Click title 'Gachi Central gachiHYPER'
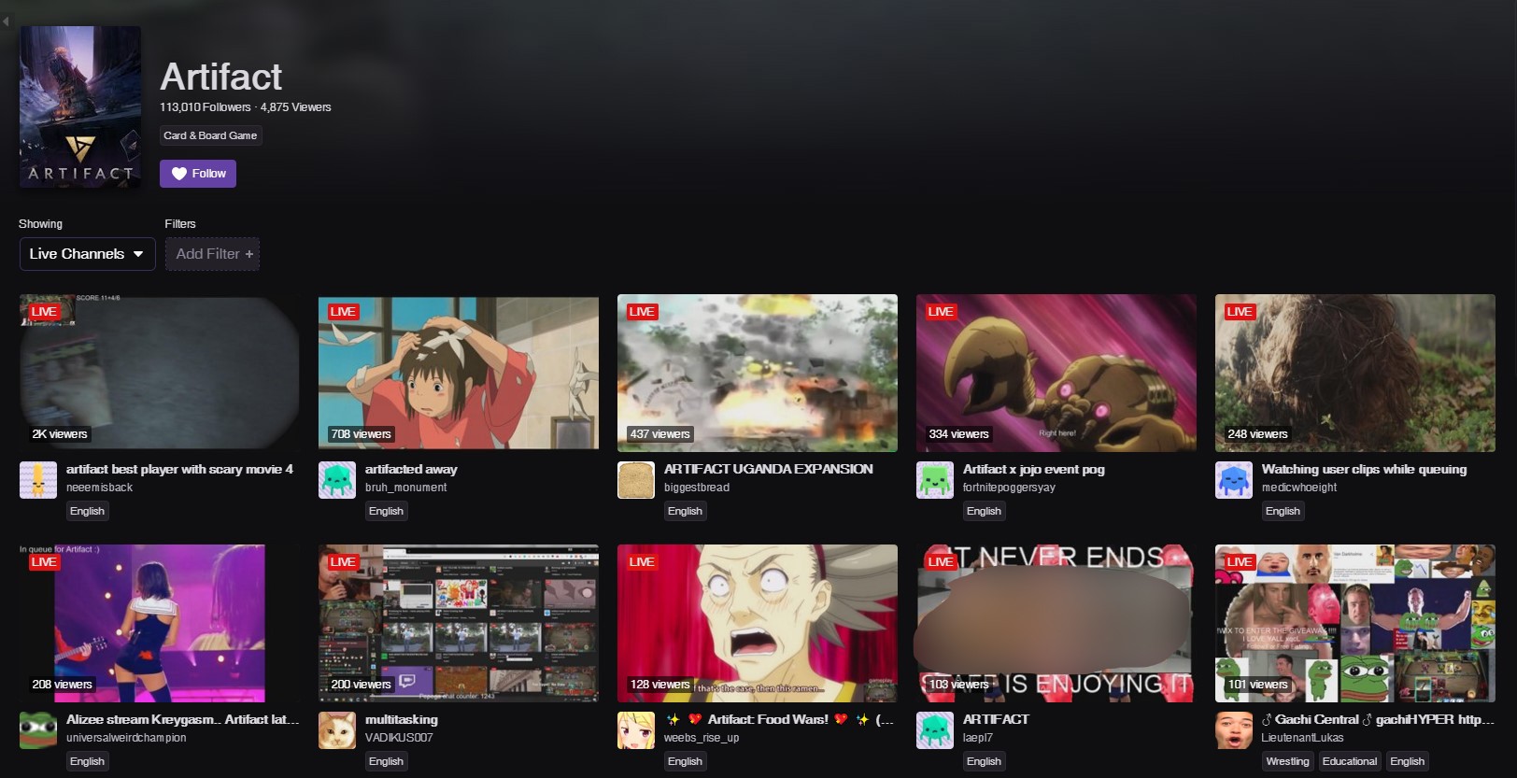The image size is (1517, 778). (1378, 719)
